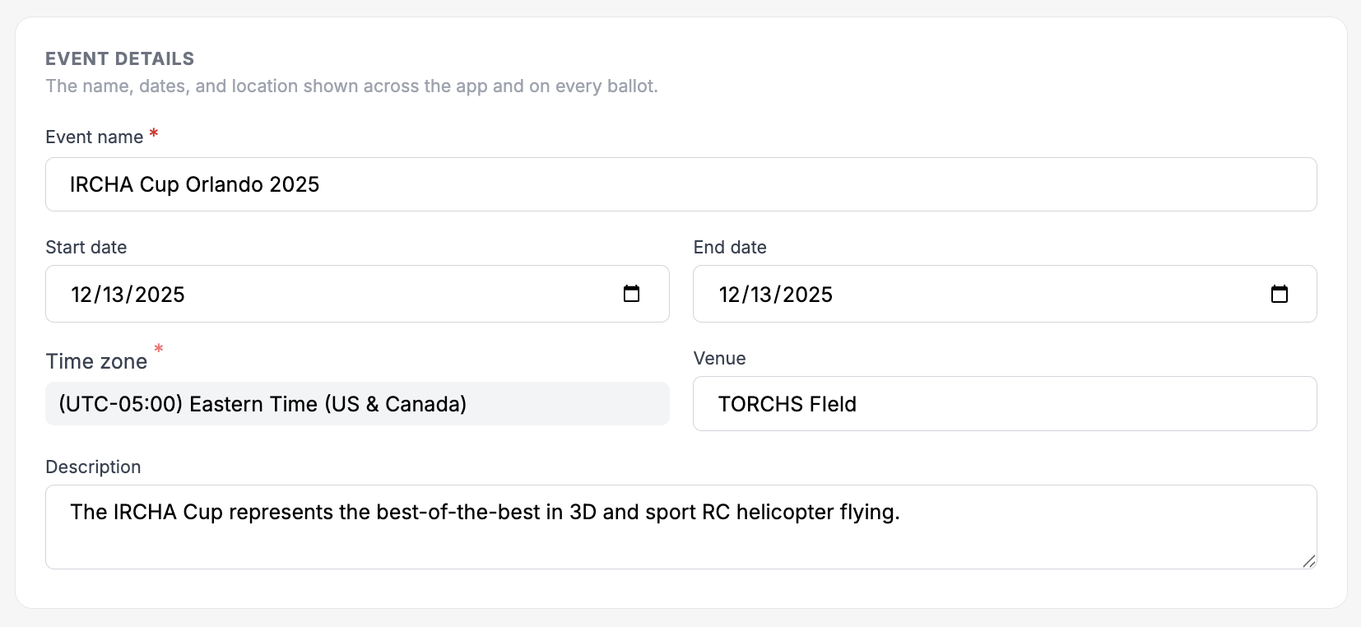
Task: Click the Time zone label
Action: (x=96, y=361)
